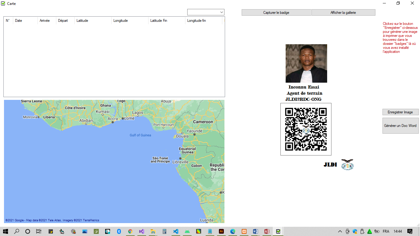420x236 pixels.
Task: Switch to Microsoft Access on taskbar
Action: 267,231
